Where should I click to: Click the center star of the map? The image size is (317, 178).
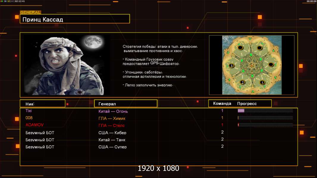coord(252,65)
